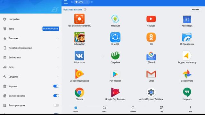Screen dimensions: 205x115
Task: Select the Subway Surf game icon
Action: click(79, 37)
